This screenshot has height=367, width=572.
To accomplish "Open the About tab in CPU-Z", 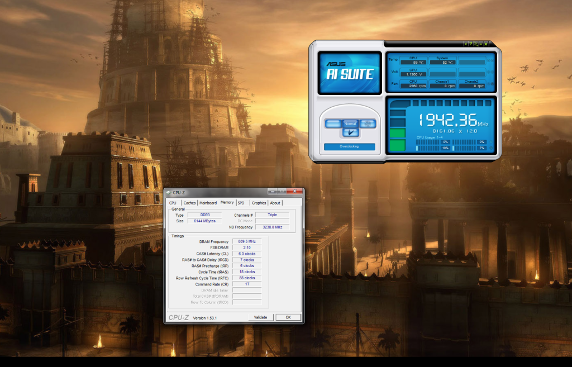I will pyautogui.click(x=275, y=203).
